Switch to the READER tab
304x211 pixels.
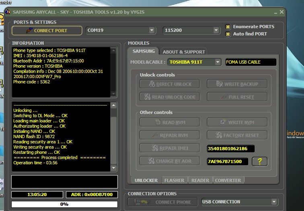click(x=200, y=180)
